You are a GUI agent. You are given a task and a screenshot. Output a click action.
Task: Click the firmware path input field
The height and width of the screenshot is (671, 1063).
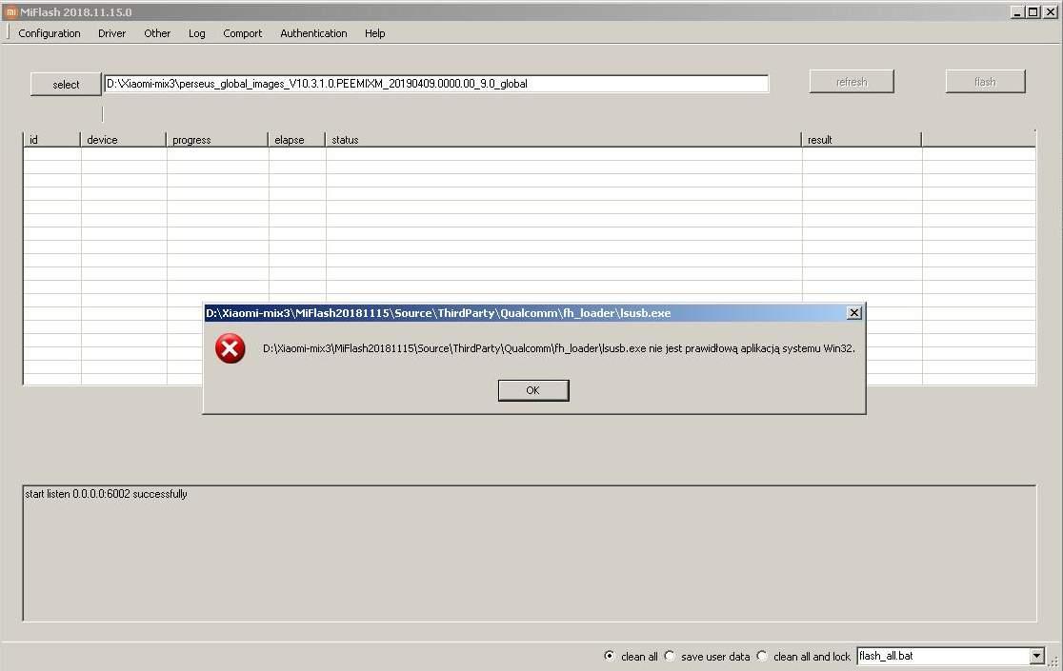pyautogui.click(x=435, y=84)
